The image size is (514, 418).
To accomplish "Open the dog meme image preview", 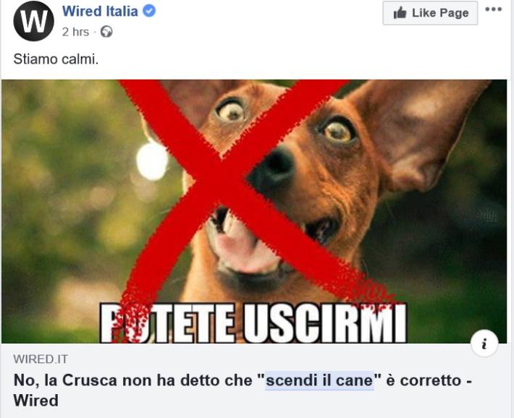I will point(254,211).
